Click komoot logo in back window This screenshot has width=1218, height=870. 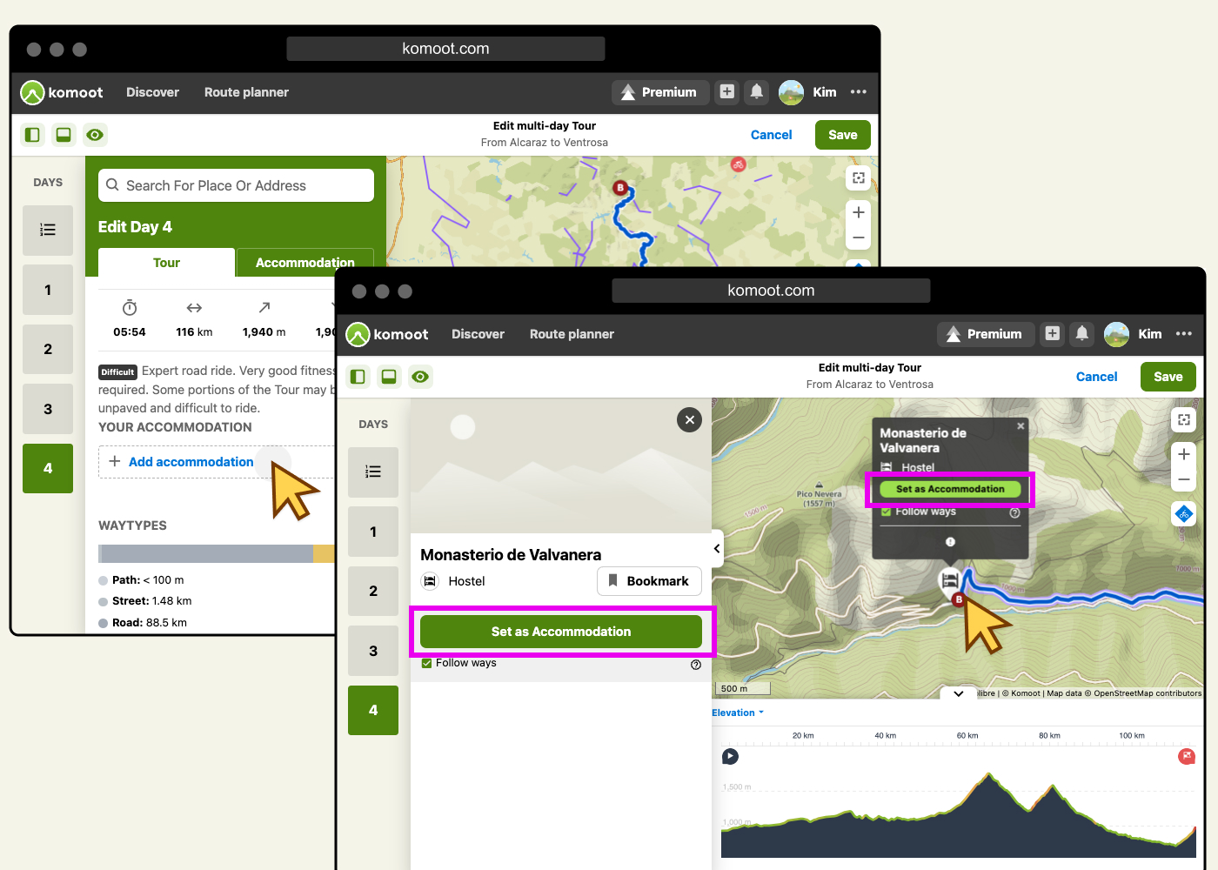(62, 92)
